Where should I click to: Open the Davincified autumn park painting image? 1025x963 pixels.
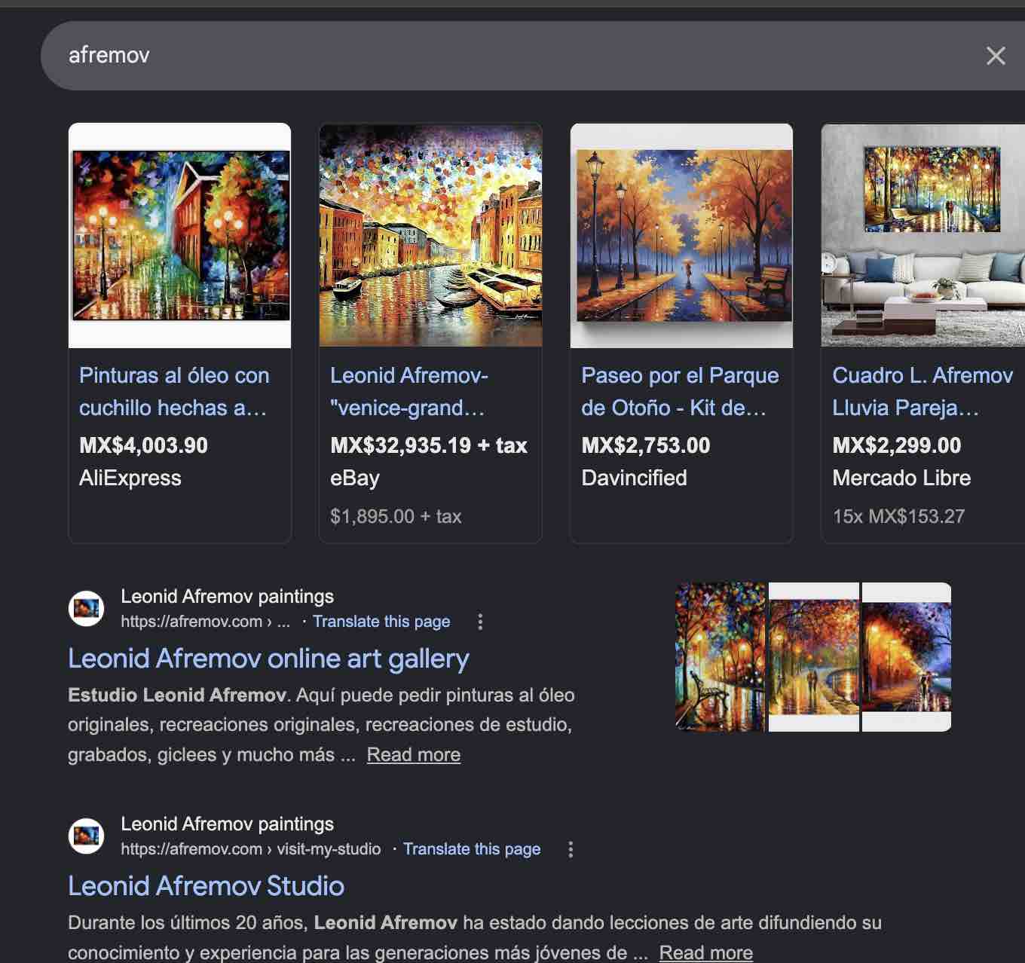pyautogui.click(x=681, y=235)
